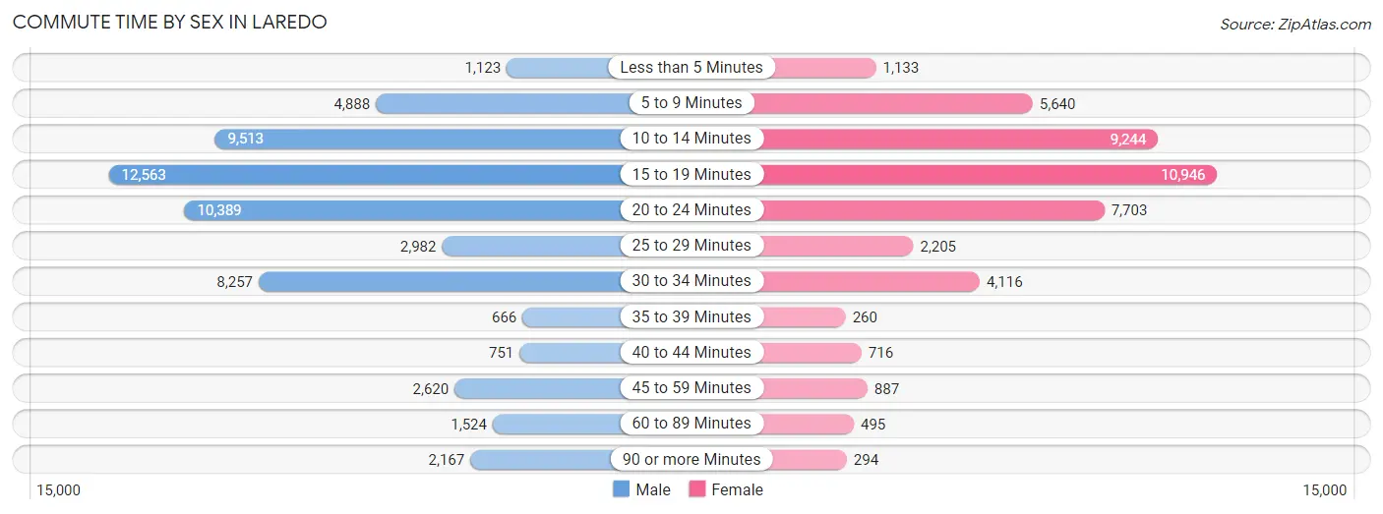Click the chart title Commute Time by Sex in Laredo
Image resolution: width=1383 pixels, height=514 pixels.
pos(169,22)
